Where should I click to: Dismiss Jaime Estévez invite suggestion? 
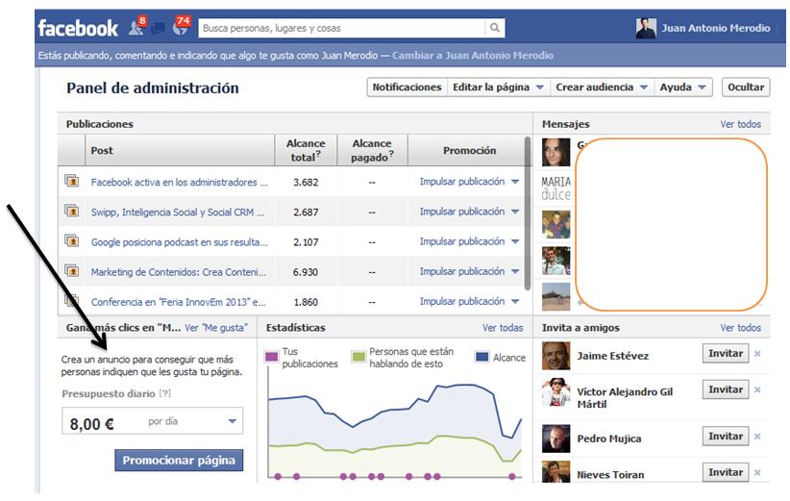coord(757,354)
